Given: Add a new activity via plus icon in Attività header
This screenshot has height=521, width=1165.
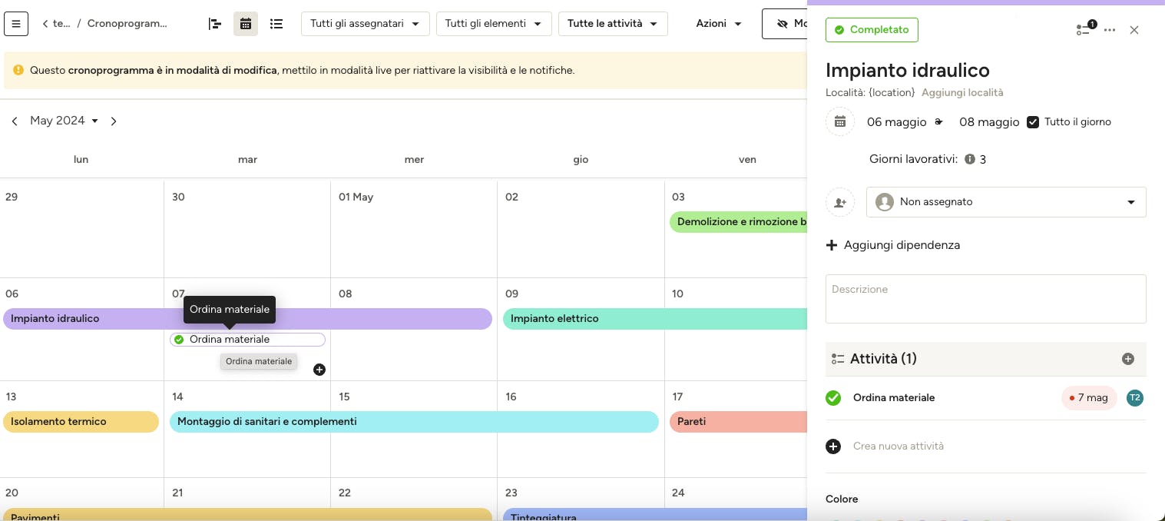Looking at the screenshot, I should (x=1128, y=359).
